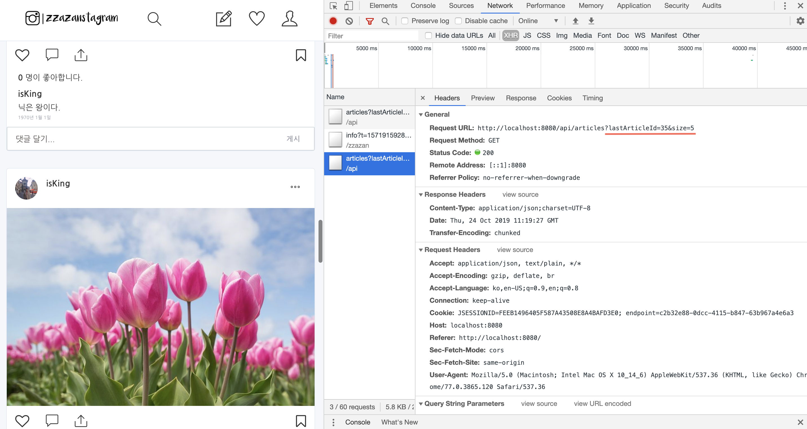Toggle the red filter funnel icon

[370, 21]
